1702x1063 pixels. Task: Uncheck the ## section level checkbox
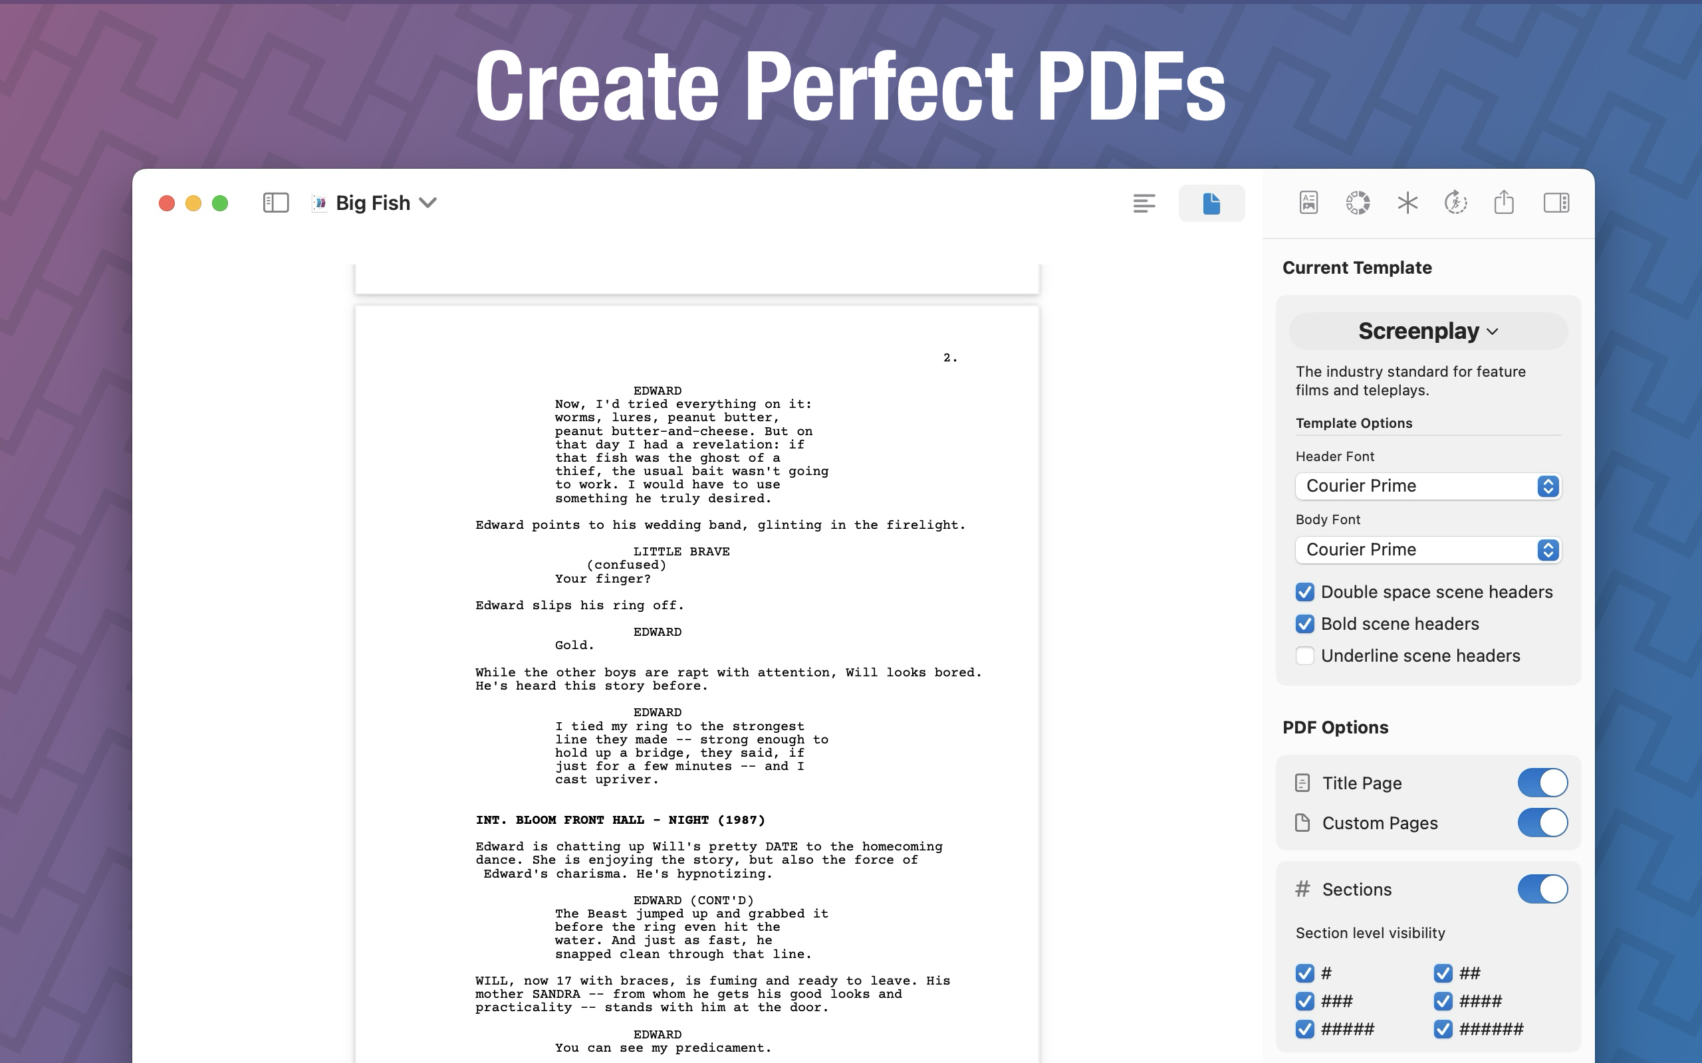pyautogui.click(x=1443, y=973)
